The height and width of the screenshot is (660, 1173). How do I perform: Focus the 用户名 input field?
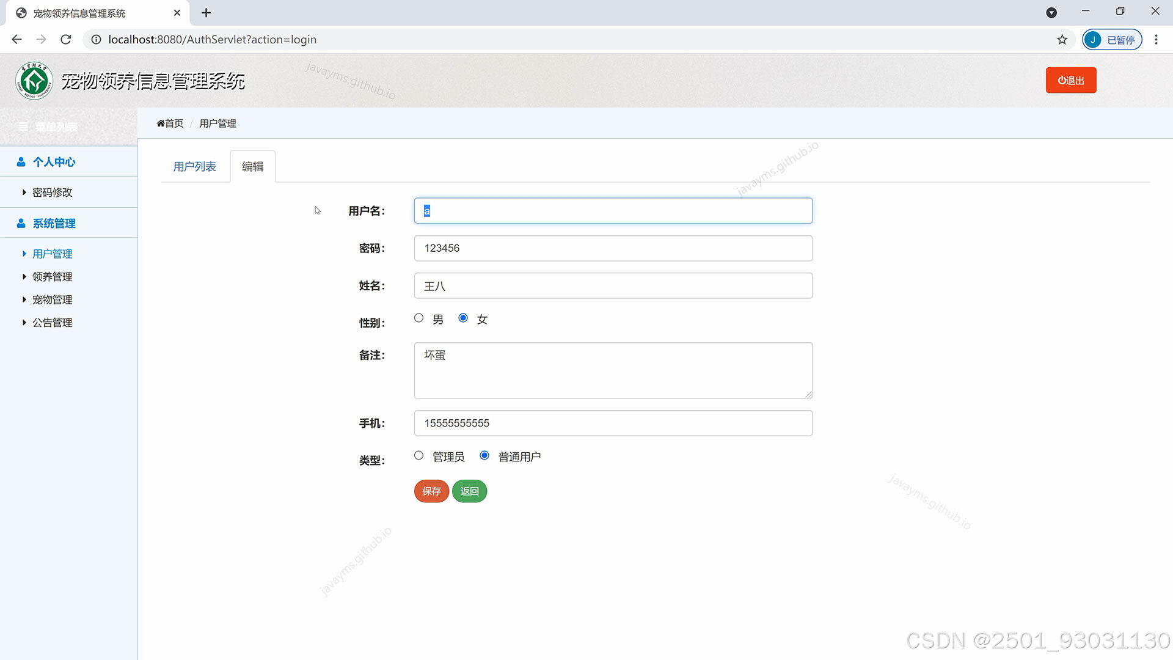click(613, 211)
